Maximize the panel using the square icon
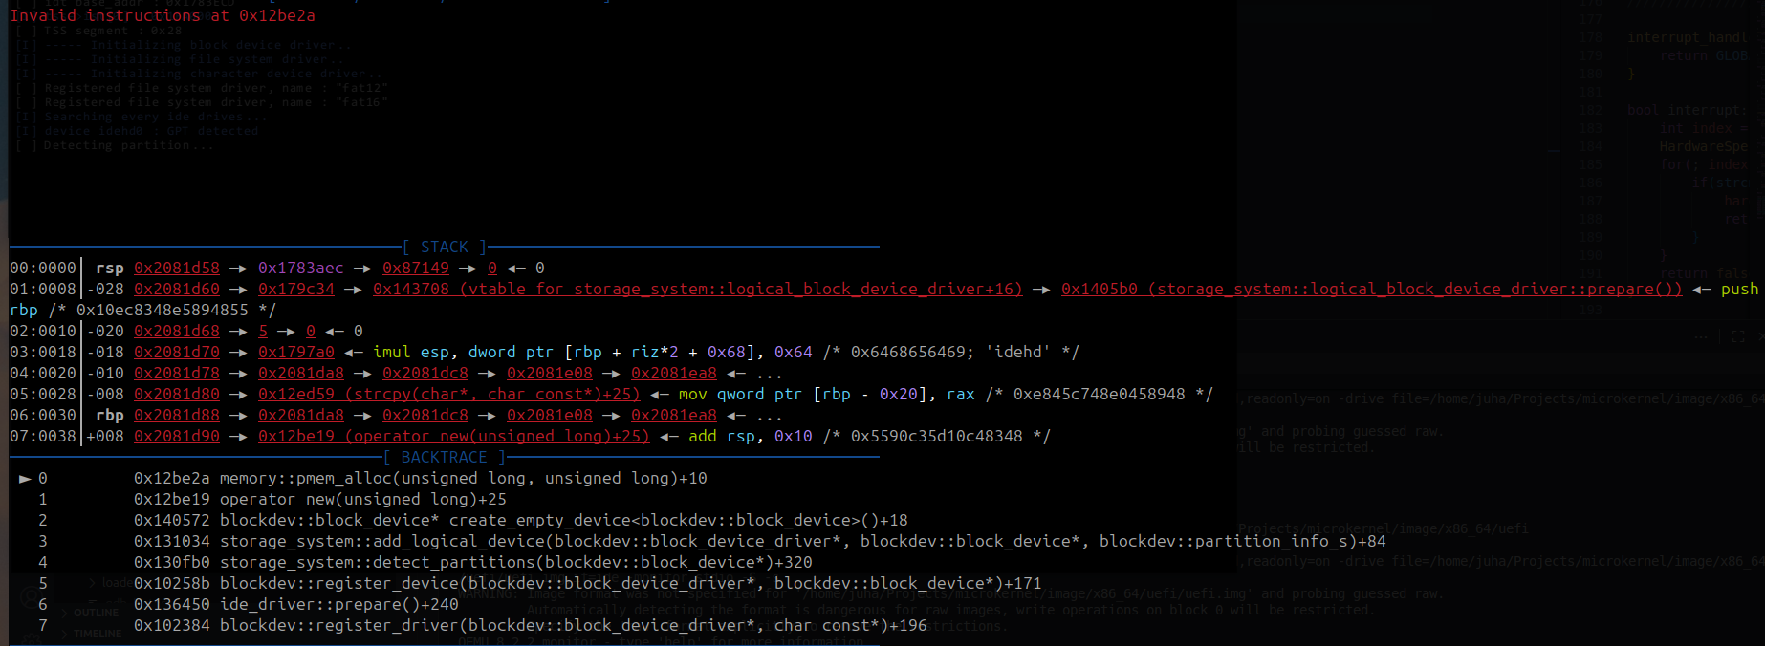Viewport: 1765px width, 646px height. click(1737, 336)
